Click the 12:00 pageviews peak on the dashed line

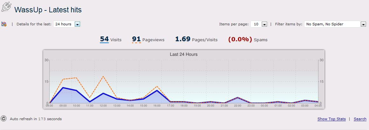tap(103, 76)
